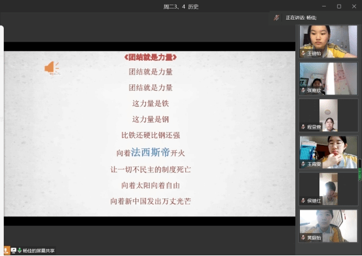Click the line 向着新中国发出万丈光芒
The width and height of the screenshot is (362, 256).
tap(151, 201)
